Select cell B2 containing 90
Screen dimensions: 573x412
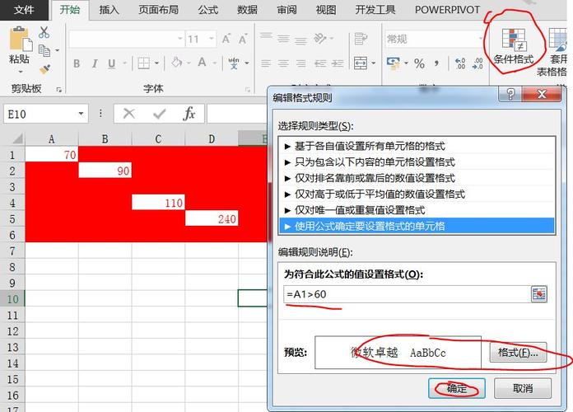point(105,171)
